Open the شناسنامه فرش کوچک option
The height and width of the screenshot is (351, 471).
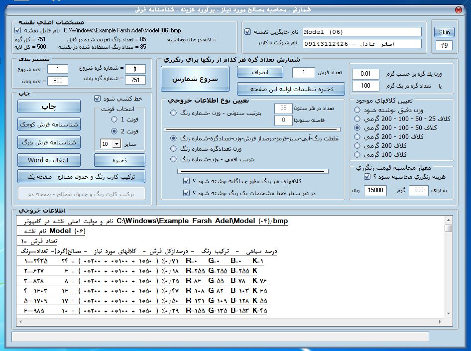(48, 124)
